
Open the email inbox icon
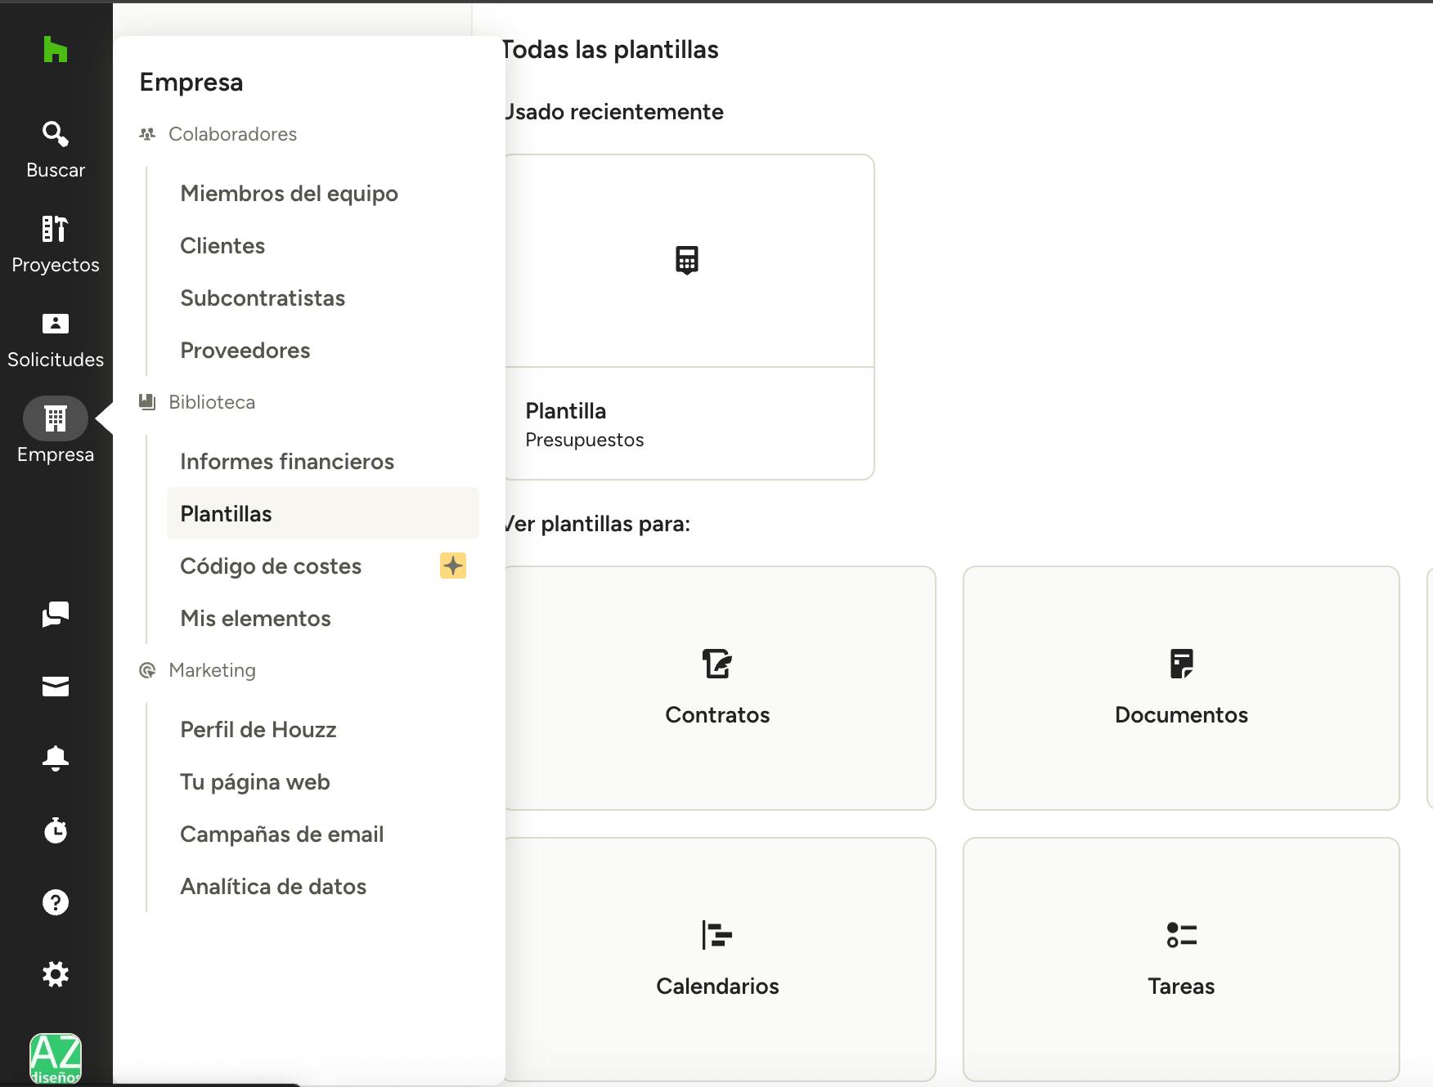coord(55,687)
